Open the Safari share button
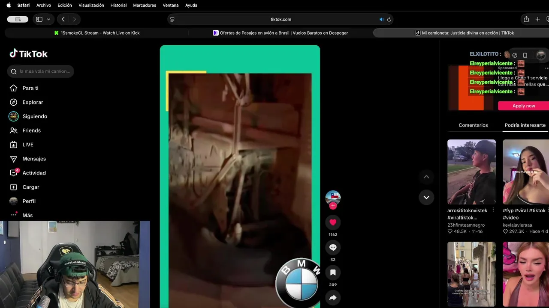Screen dimensions: 549x308 click(x=526, y=19)
